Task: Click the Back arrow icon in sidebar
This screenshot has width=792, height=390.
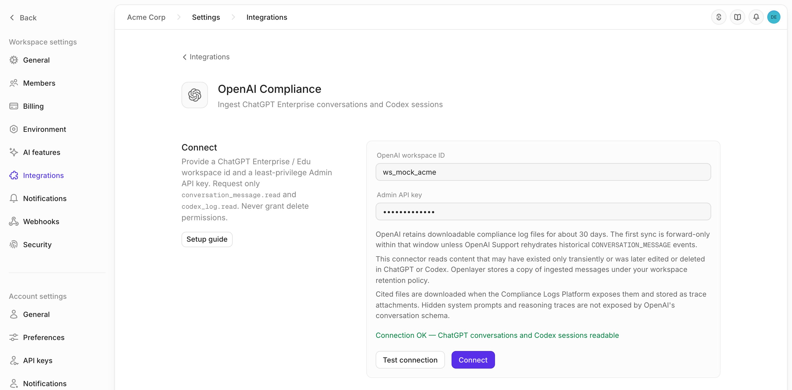Action: pos(12,18)
